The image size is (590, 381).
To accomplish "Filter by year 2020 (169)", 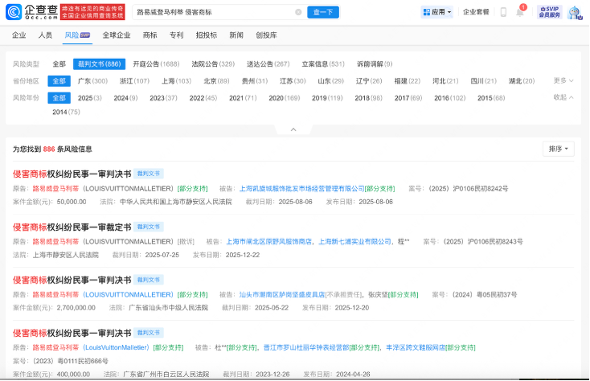I will point(284,98).
